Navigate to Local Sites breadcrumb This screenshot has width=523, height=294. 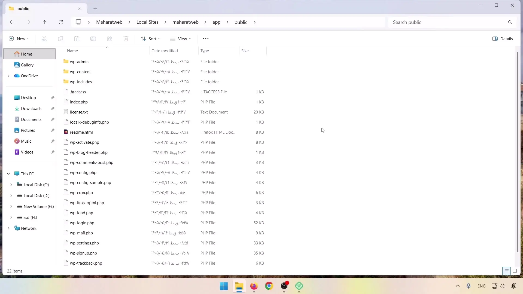click(147, 22)
